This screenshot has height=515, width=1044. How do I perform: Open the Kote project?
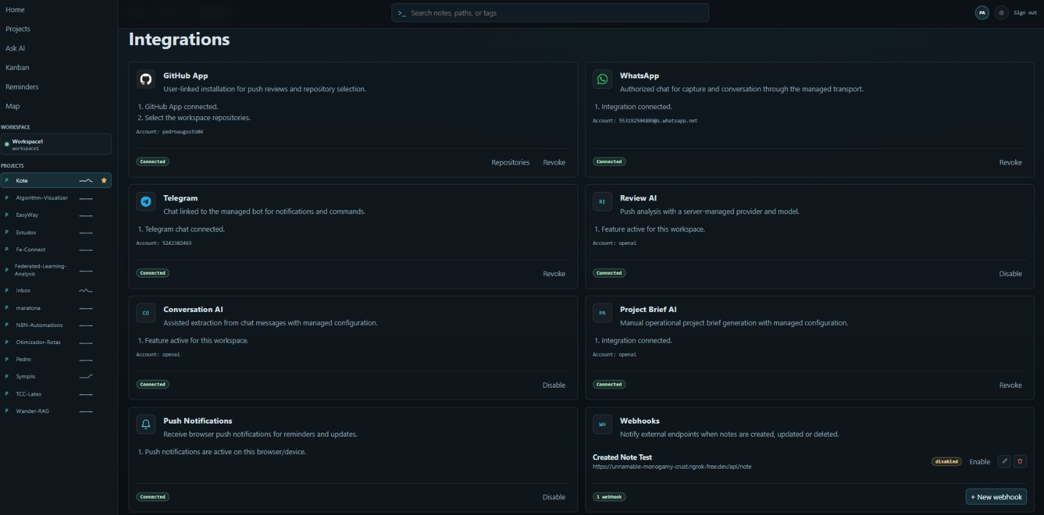point(56,180)
